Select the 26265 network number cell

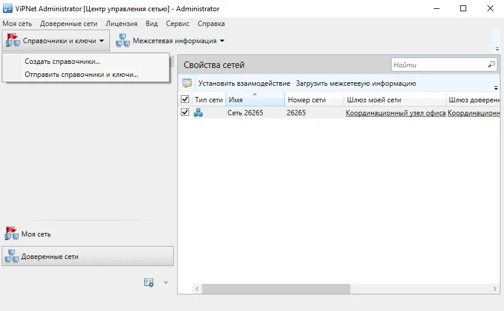(x=296, y=113)
